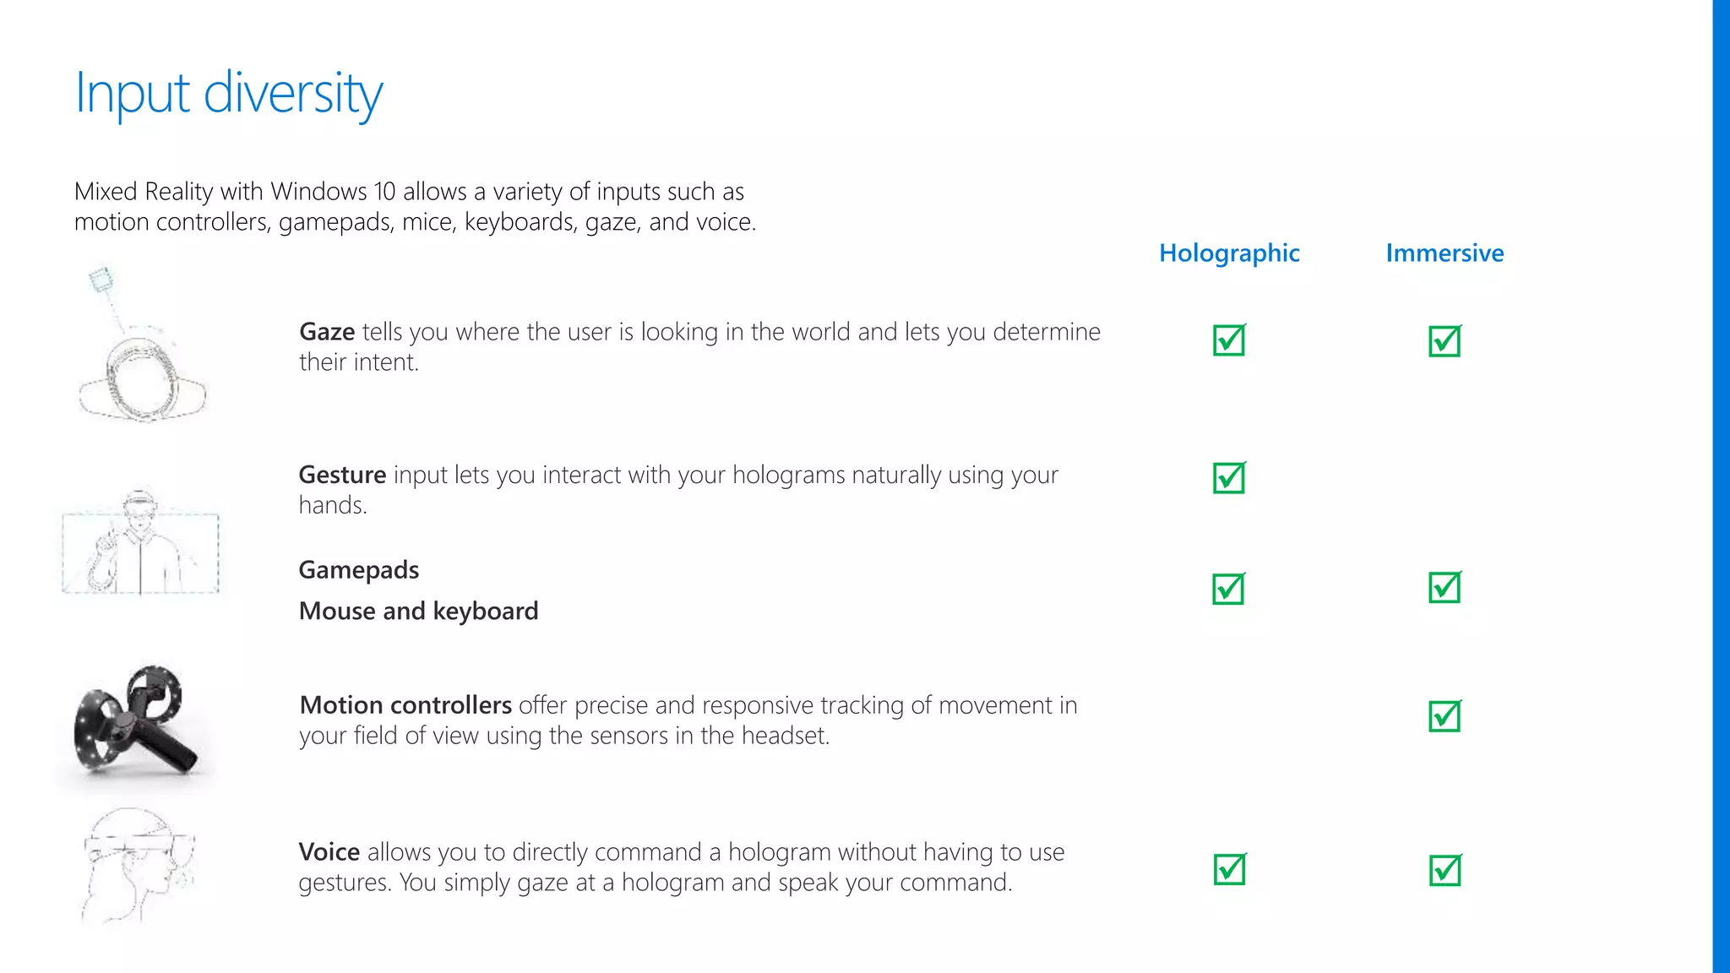
Task: Click Holographic checkmark for Gaze
Action: pos(1229,340)
